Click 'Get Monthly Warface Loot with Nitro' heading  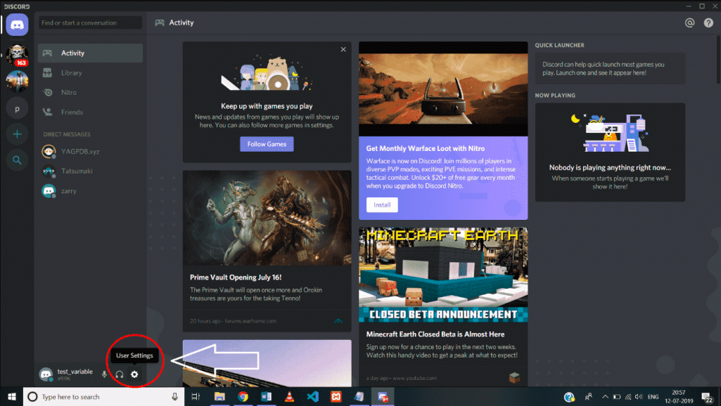(426, 148)
